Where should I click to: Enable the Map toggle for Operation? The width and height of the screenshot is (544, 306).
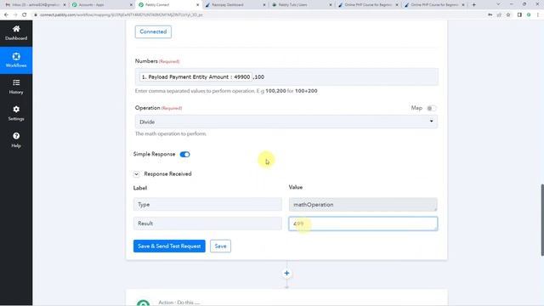click(x=431, y=108)
